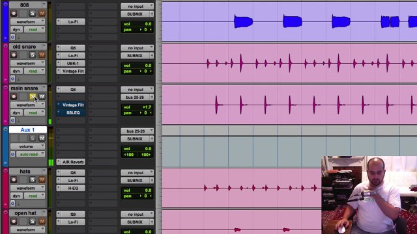Select the Aux 1 track name
The image size is (417, 234).
[x=28, y=130]
